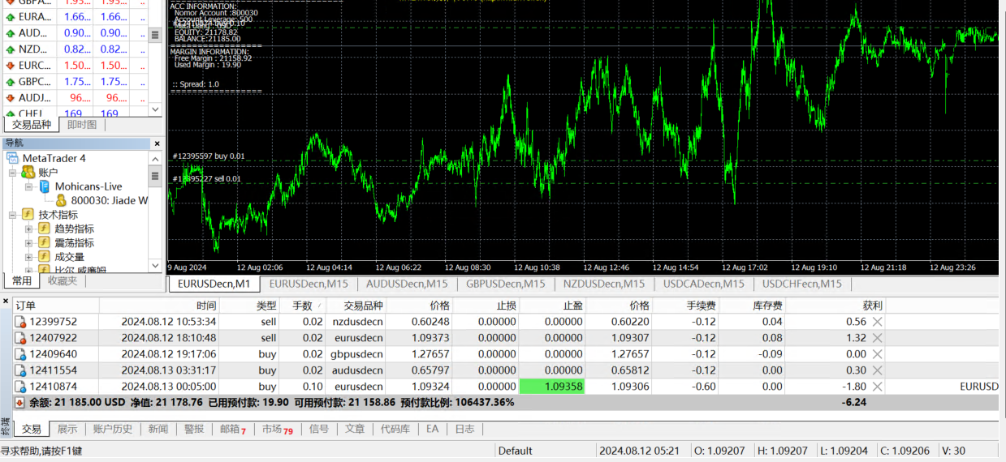The height and width of the screenshot is (462, 1006).
Task: Open the 邮箱 mailbox tab
Action: point(228,429)
